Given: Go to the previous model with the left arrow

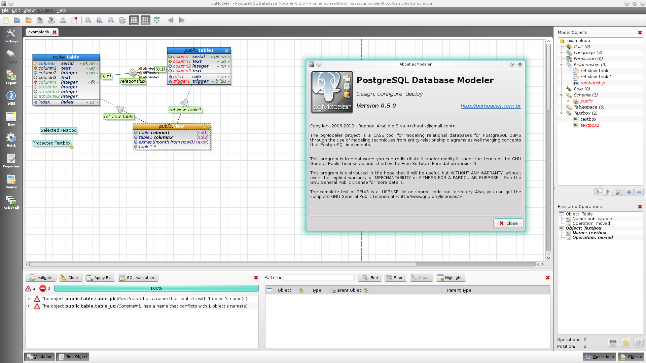Looking at the screenshot, I should point(171,20).
